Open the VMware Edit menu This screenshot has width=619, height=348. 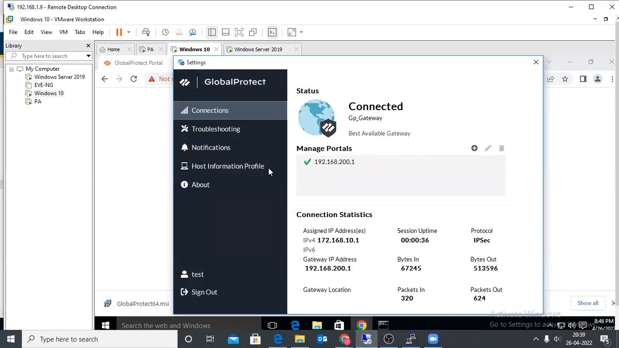tap(29, 32)
